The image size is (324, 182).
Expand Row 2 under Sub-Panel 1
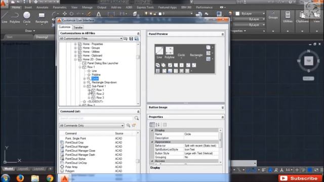[89, 94]
